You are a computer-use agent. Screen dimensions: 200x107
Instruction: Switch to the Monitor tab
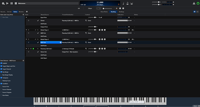pos(21,12)
